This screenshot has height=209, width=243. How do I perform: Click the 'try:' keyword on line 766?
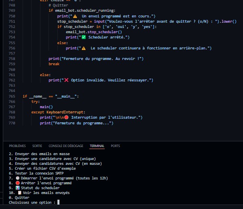click(36, 102)
